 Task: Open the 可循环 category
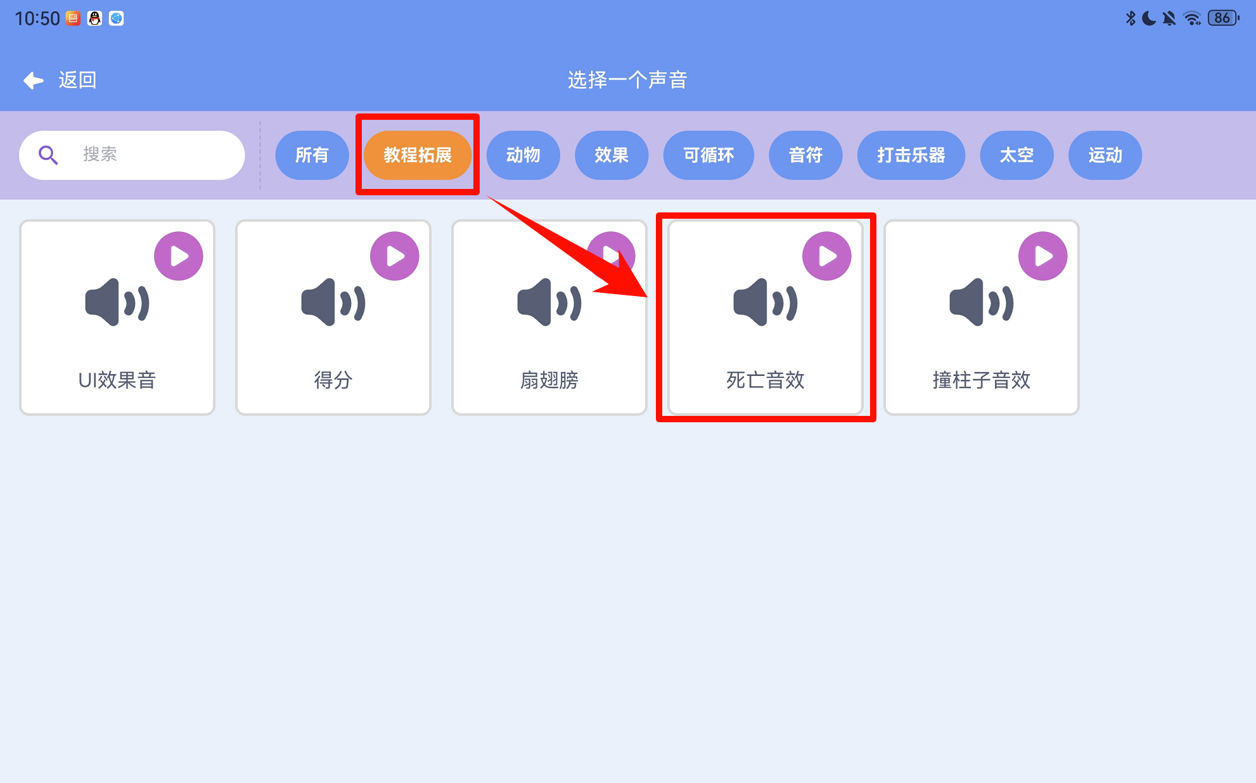pos(708,155)
